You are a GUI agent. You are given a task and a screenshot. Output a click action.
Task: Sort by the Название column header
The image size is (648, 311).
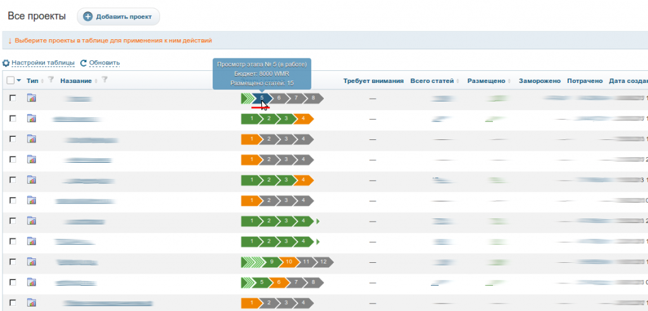76,80
